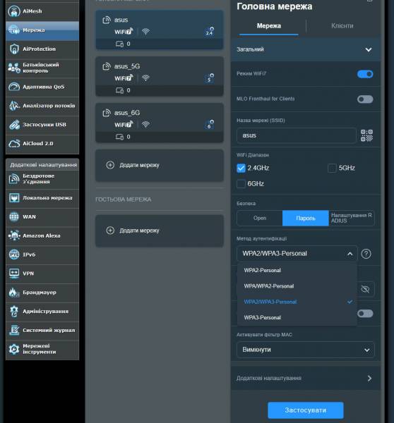Enable MLO Fronthaul for Clients switch

coord(365,99)
